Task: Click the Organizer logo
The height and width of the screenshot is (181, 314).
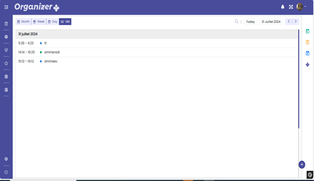Action: pos(37,7)
